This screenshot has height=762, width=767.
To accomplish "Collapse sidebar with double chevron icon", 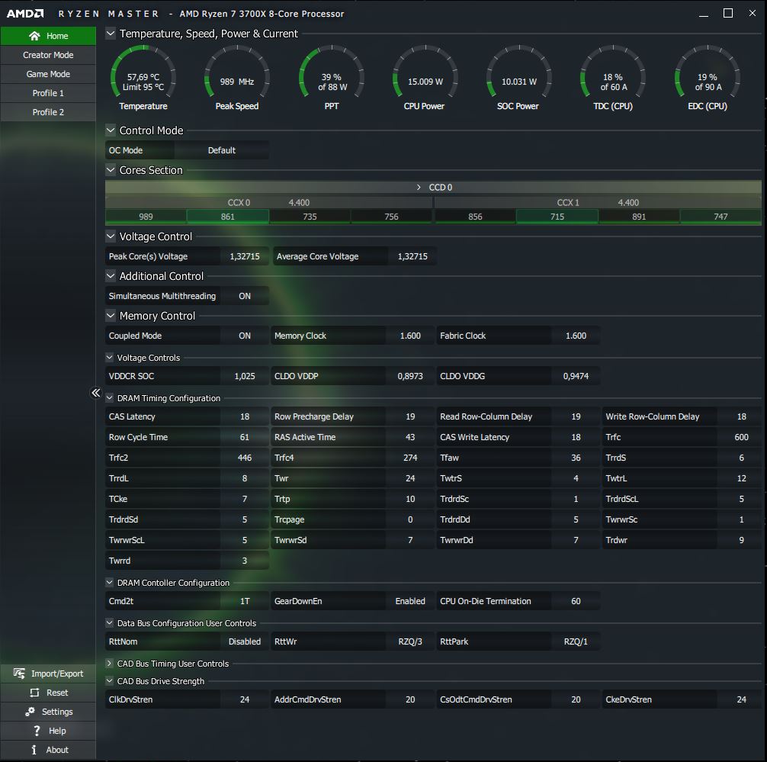I will click(x=96, y=393).
